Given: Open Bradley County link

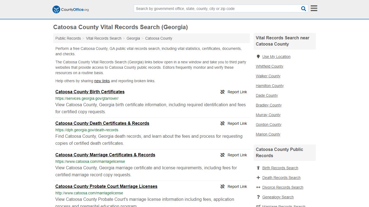Looking at the screenshot, I should coord(269,105).
